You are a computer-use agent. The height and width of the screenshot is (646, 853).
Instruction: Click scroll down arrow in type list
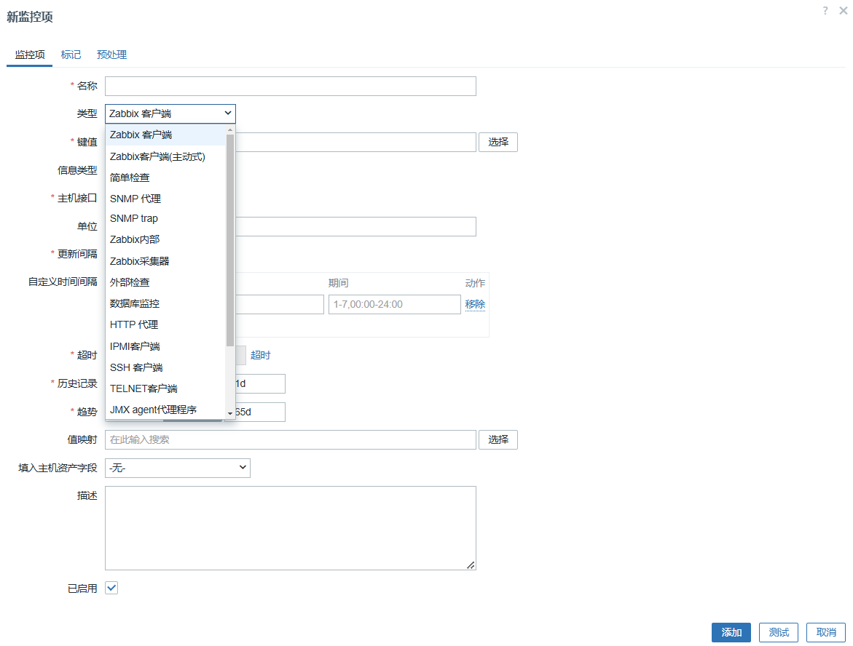click(x=230, y=413)
